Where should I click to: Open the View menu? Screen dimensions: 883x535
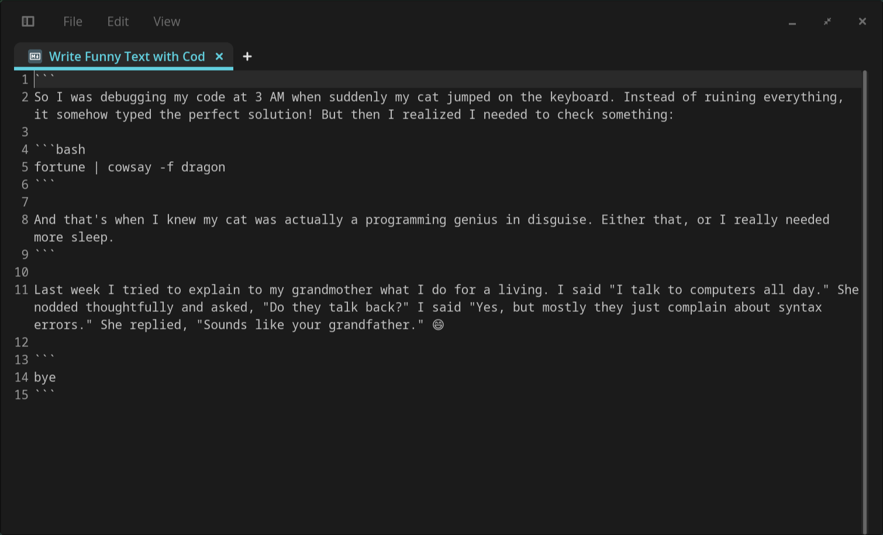coord(167,22)
